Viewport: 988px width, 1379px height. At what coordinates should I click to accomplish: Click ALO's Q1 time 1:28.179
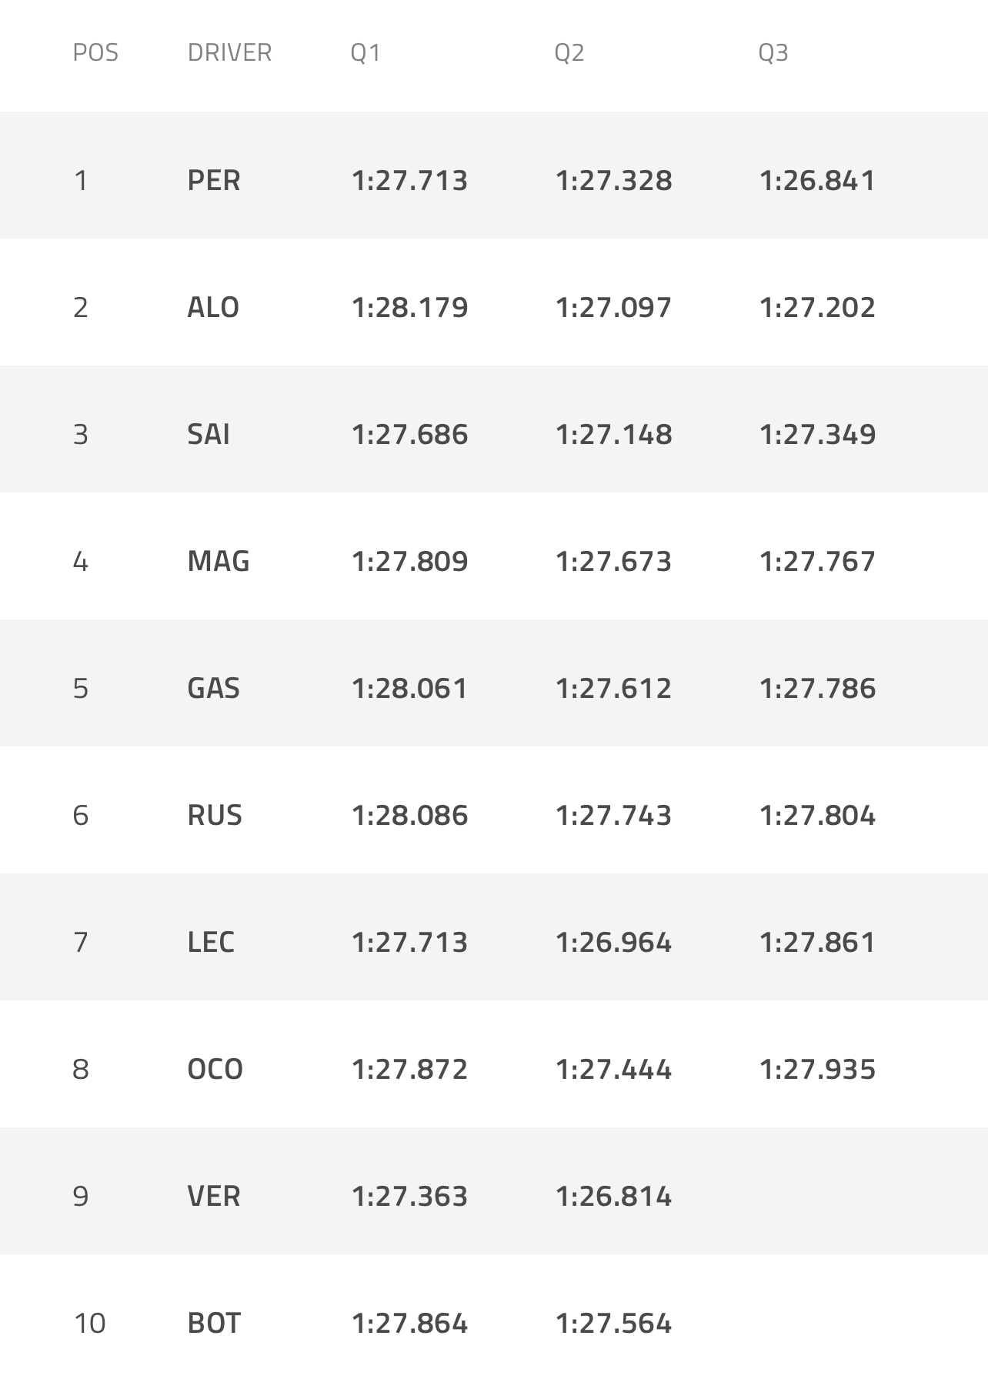pos(409,308)
